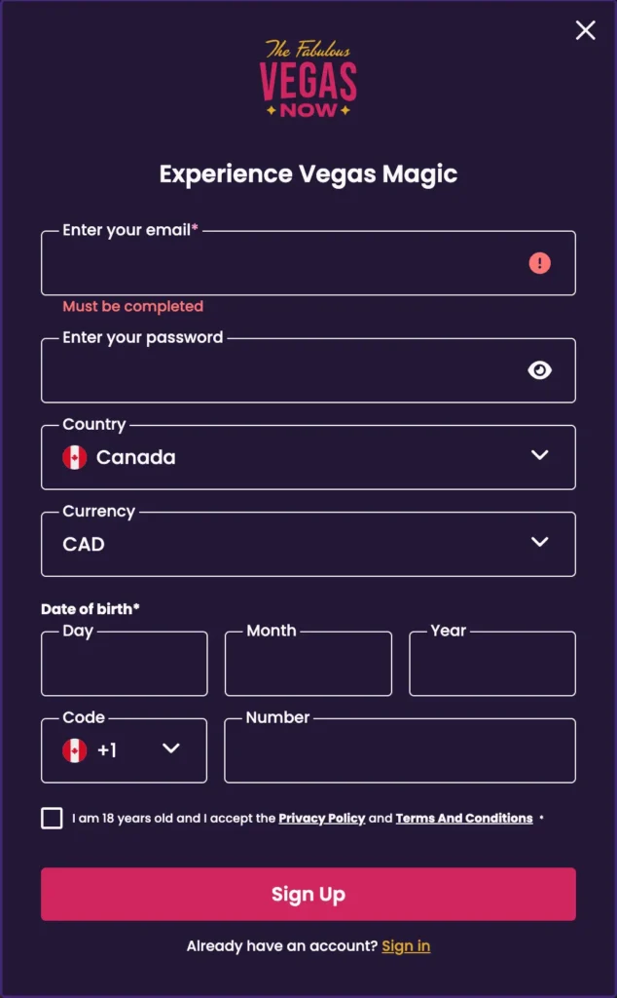Open the Terms And Conditions link
The height and width of the screenshot is (998, 617).
[464, 819]
